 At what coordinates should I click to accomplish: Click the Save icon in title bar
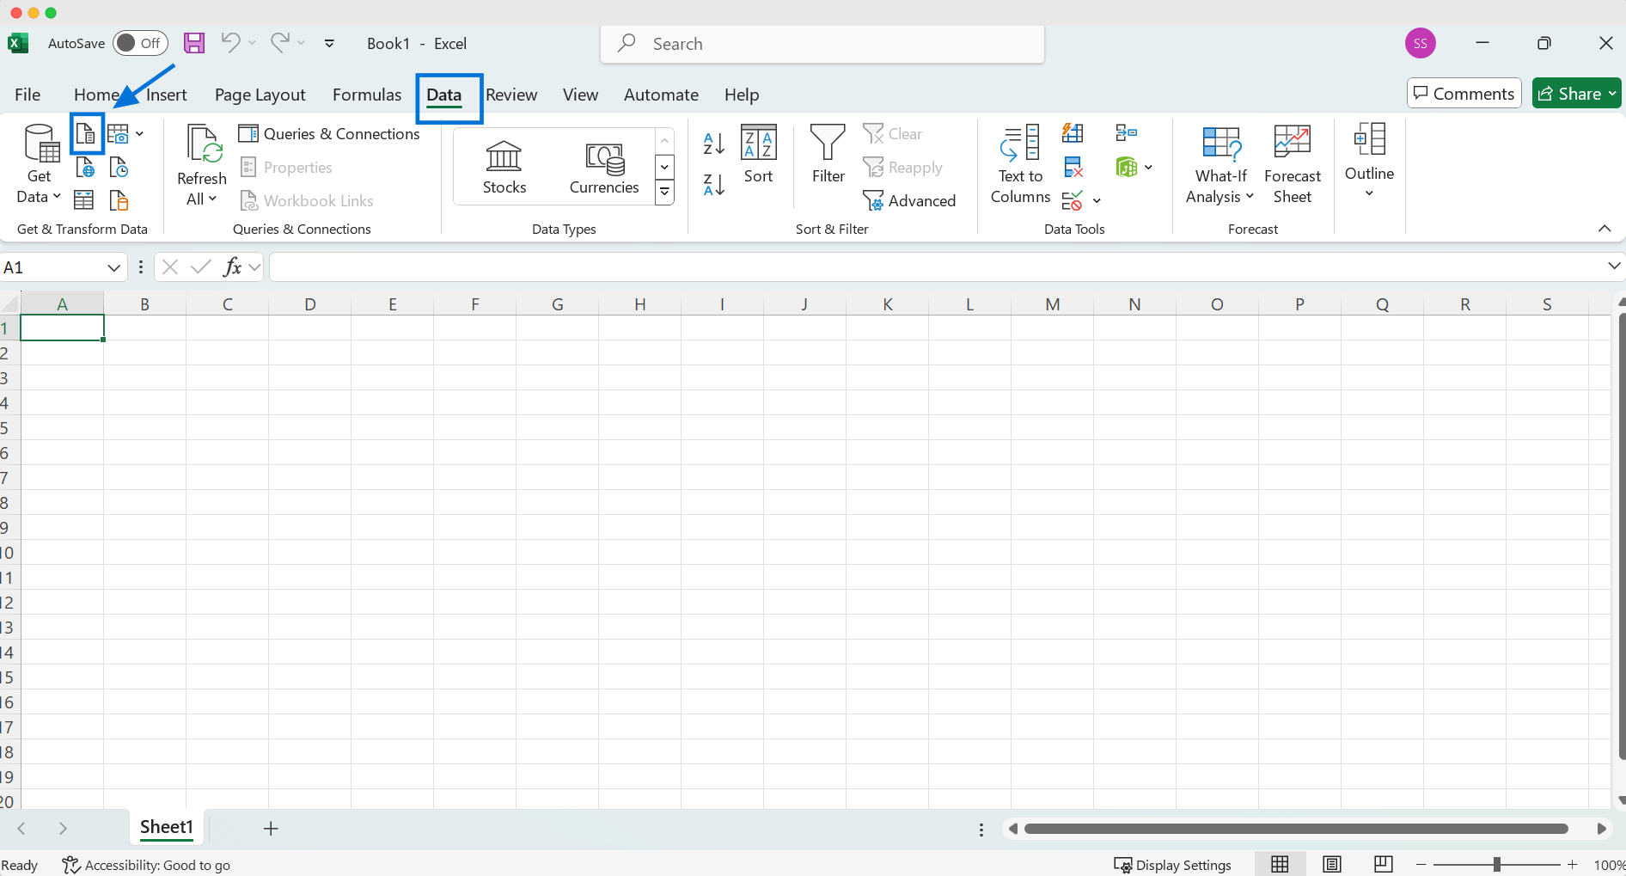point(194,43)
